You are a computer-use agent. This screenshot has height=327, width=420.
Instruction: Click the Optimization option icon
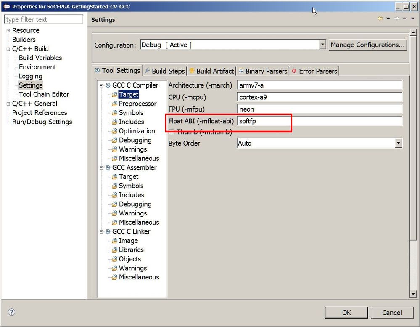tap(115, 131)
